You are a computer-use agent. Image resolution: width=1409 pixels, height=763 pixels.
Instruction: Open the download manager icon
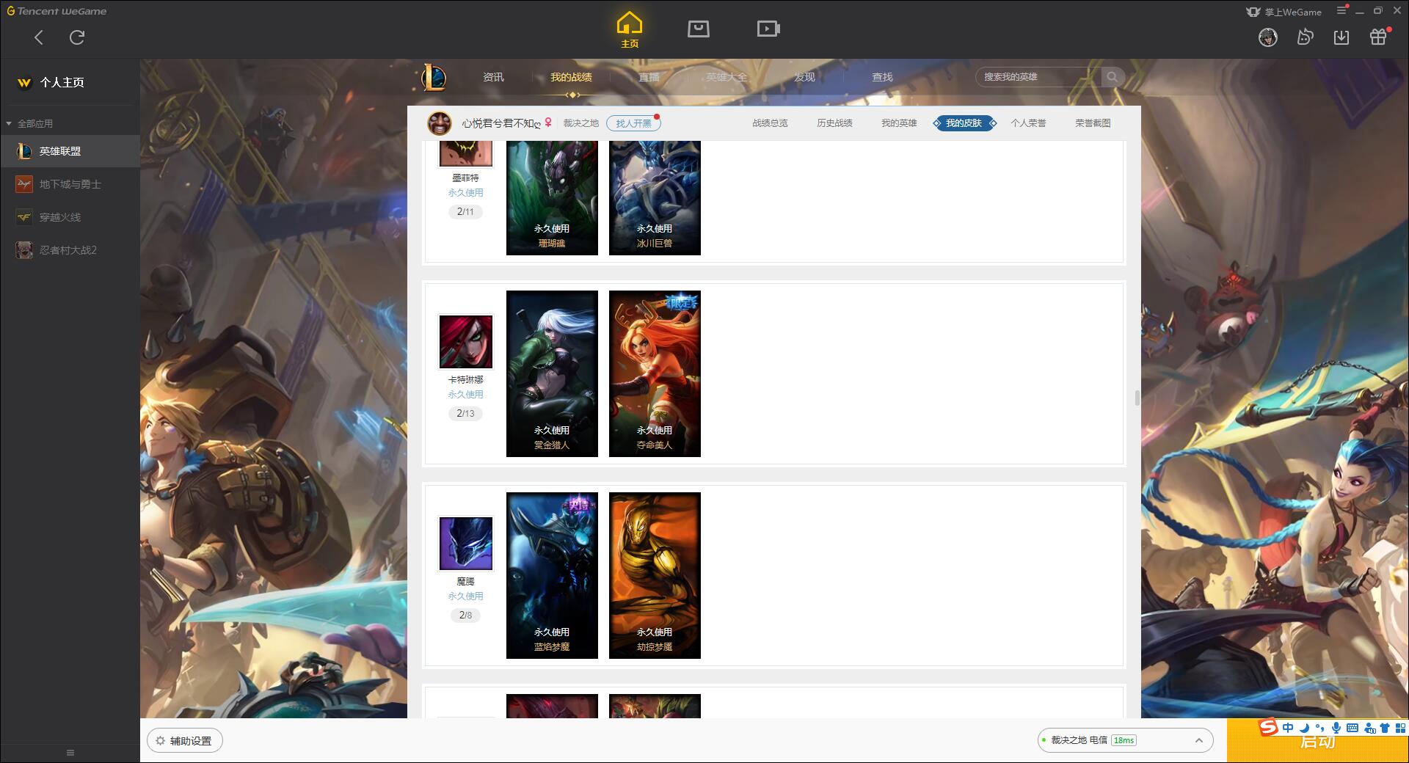1341,37
